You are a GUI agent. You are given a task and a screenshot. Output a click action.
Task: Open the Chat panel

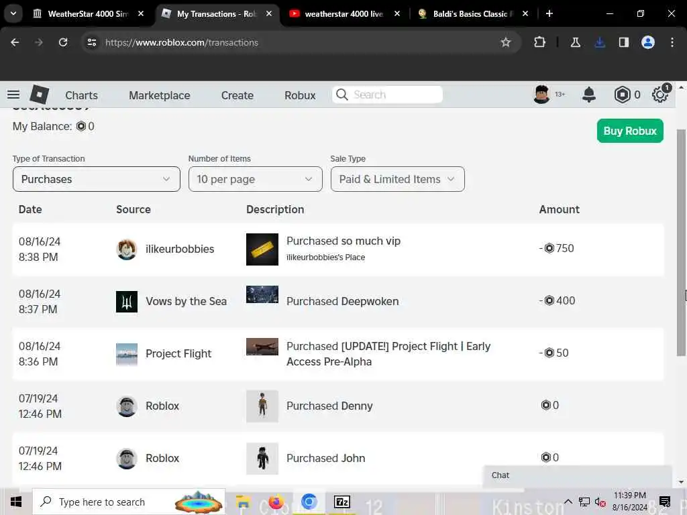[x=578, y=475]
